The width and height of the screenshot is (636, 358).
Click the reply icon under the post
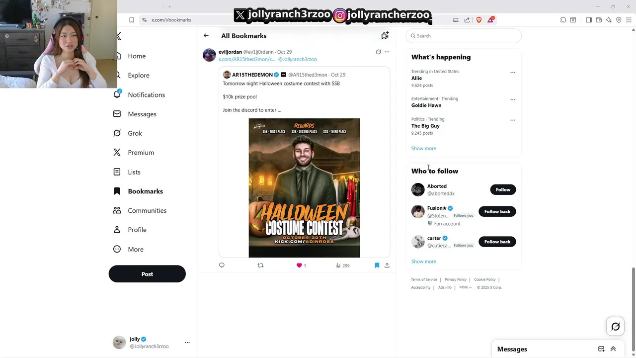point(222,266)
